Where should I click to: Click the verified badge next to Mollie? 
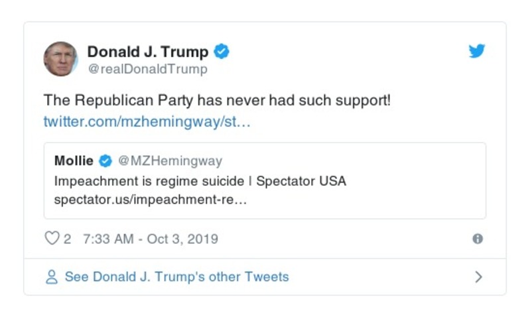pyautogui.click(x=105, y=161)
